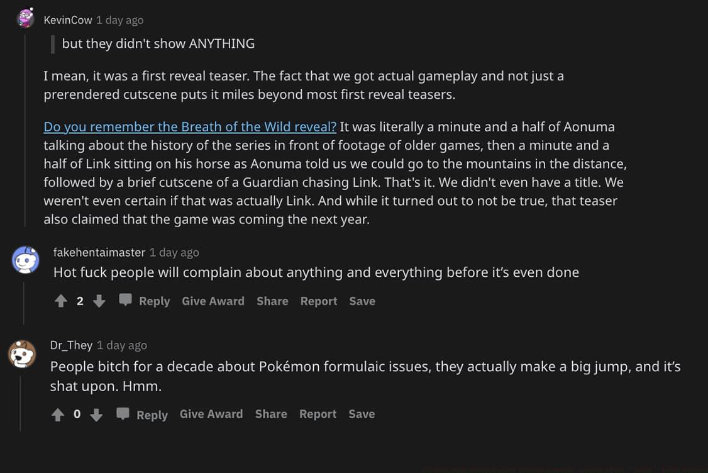Give Award to fakehentaimaster's comment
The height and width of the screenshot is (473, 708).
213,301
